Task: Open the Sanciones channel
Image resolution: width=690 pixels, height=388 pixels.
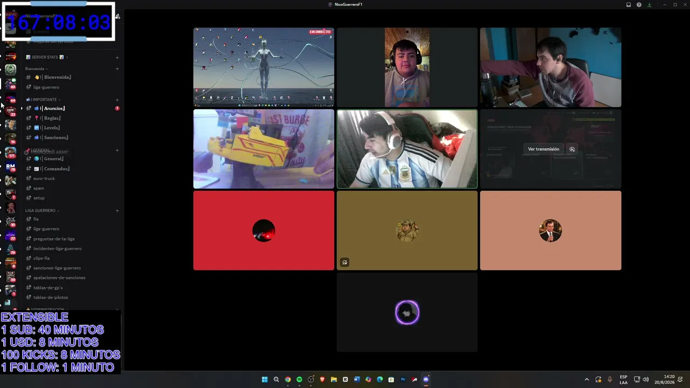Action: tap(71, 137)
